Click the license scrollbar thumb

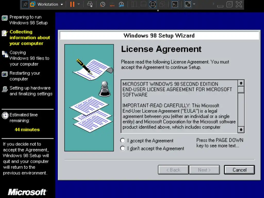[241, 89]
